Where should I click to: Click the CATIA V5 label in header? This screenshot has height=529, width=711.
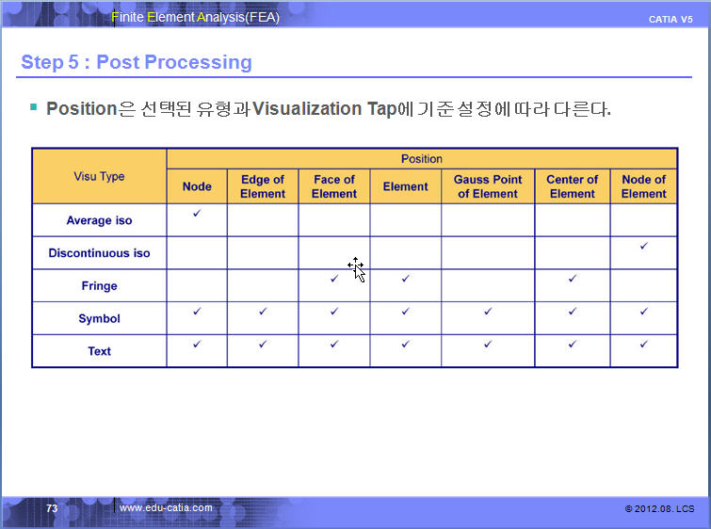click(671, 20)
